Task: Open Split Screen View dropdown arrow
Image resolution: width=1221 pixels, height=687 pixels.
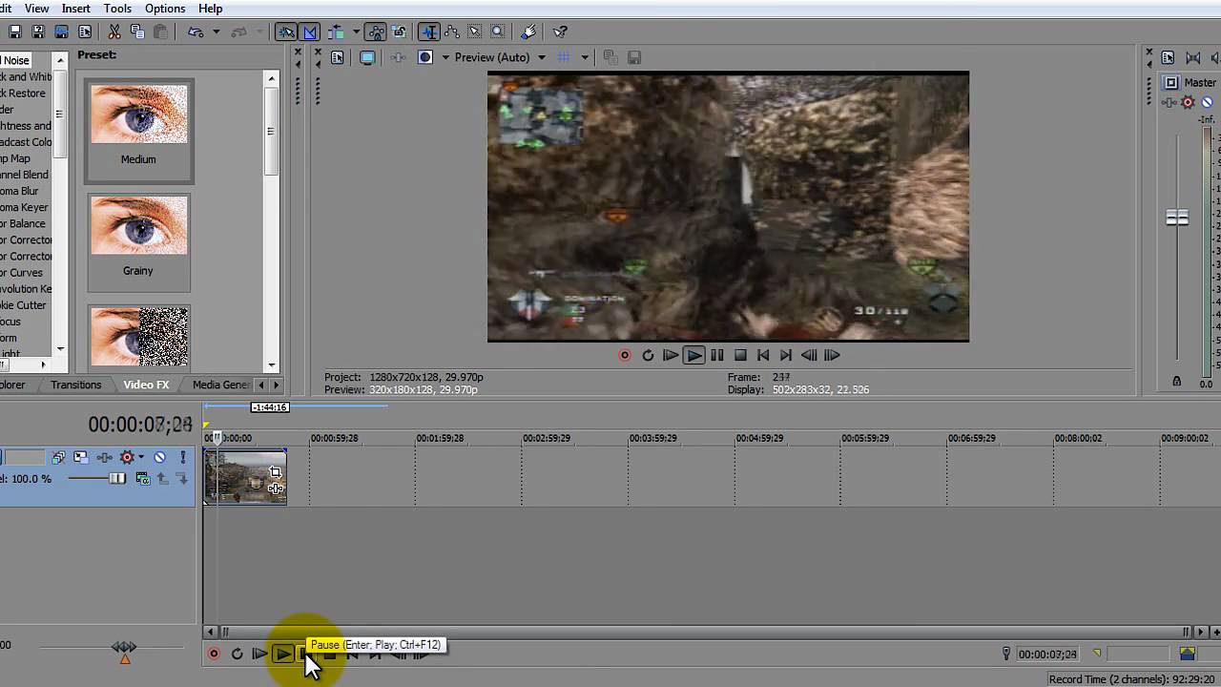Action: [x=445, y=57]
